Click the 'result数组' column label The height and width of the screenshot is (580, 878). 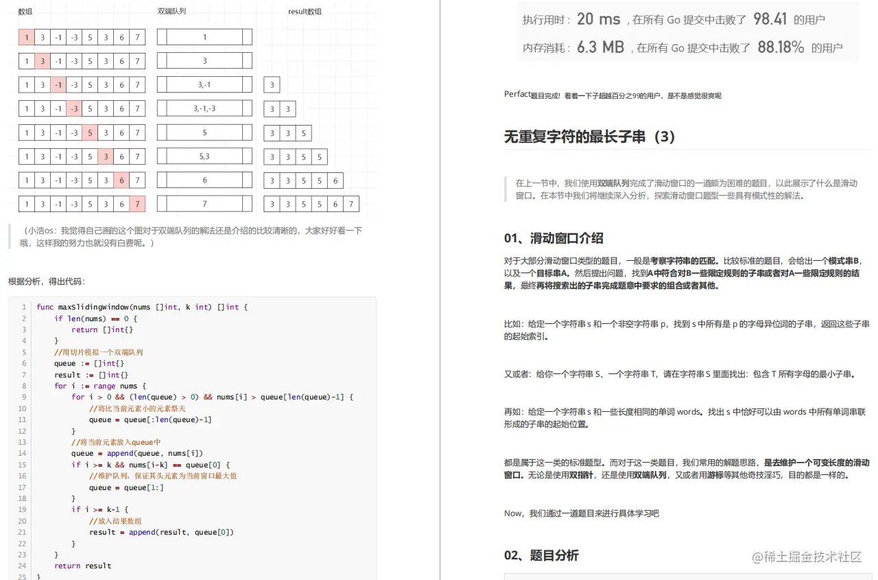click(305, 12)
